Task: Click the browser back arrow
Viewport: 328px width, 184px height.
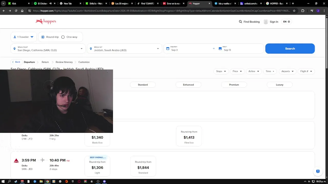Action: click(x=4, y=11)
